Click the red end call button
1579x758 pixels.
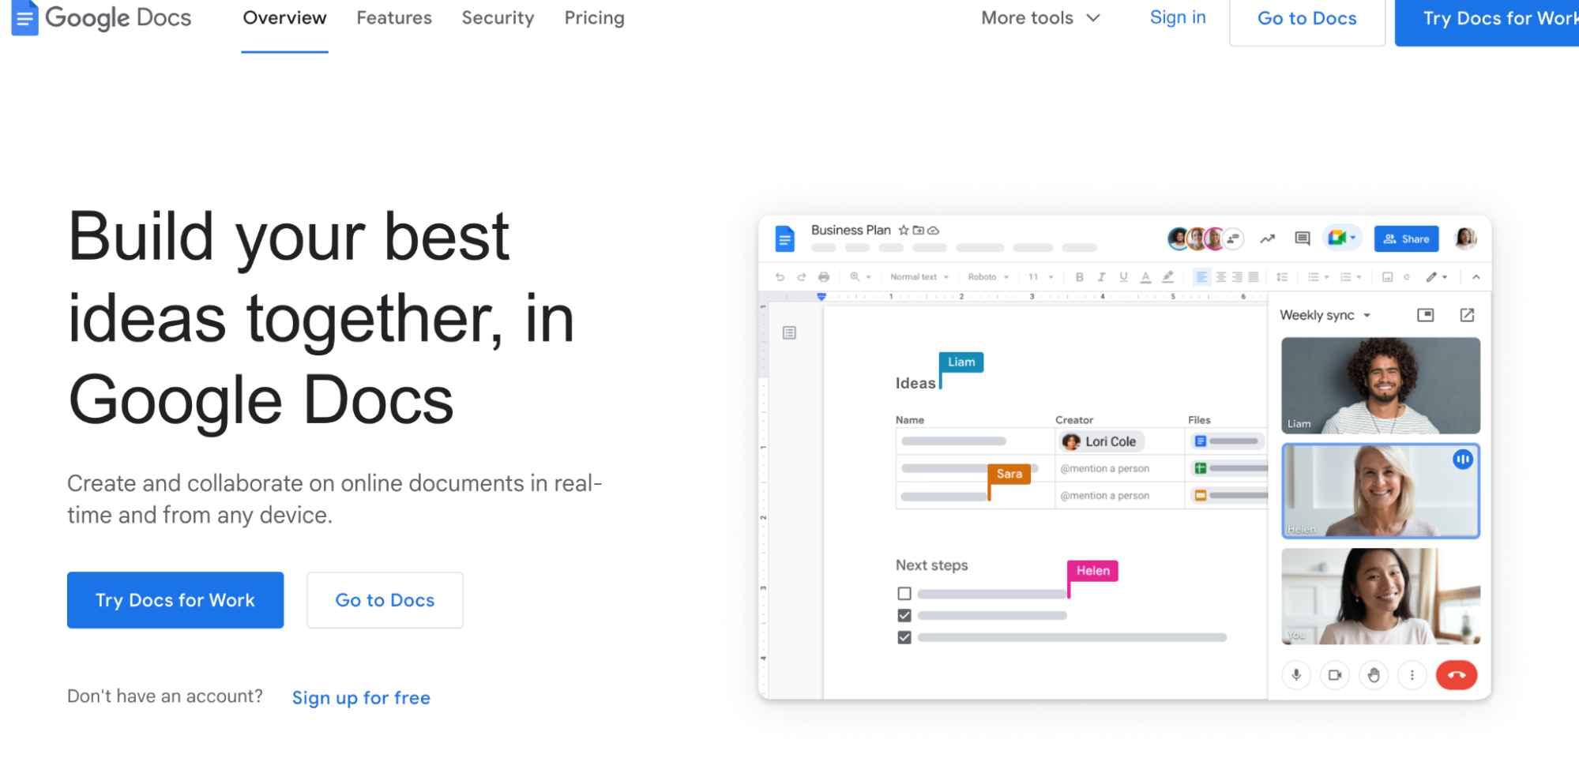[1457, 675]
